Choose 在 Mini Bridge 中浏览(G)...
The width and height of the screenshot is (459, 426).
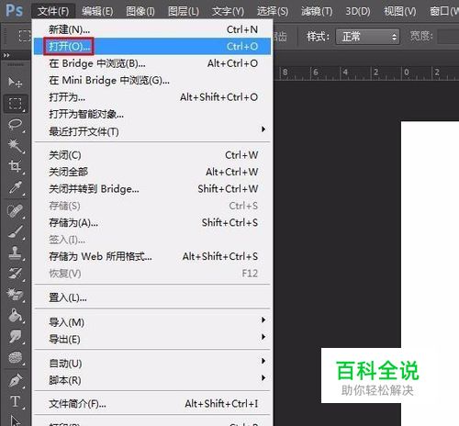(x=152, y=80)
